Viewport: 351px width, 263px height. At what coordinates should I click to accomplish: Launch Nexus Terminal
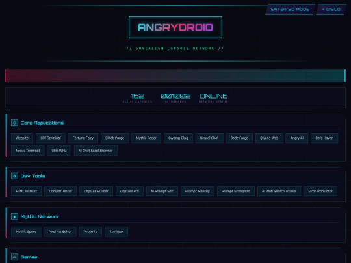(28, 151)
